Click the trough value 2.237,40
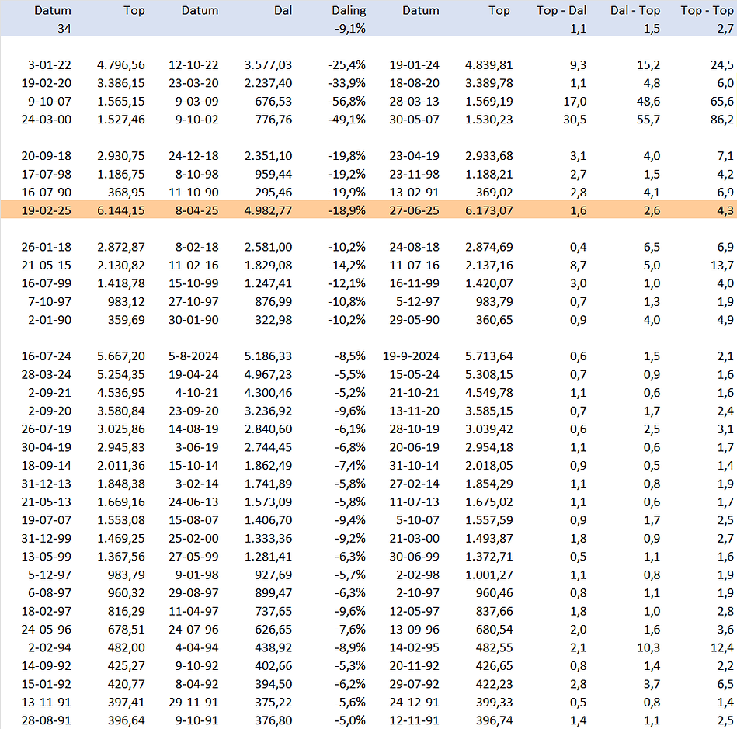737x729 pixels. point(268,83)
